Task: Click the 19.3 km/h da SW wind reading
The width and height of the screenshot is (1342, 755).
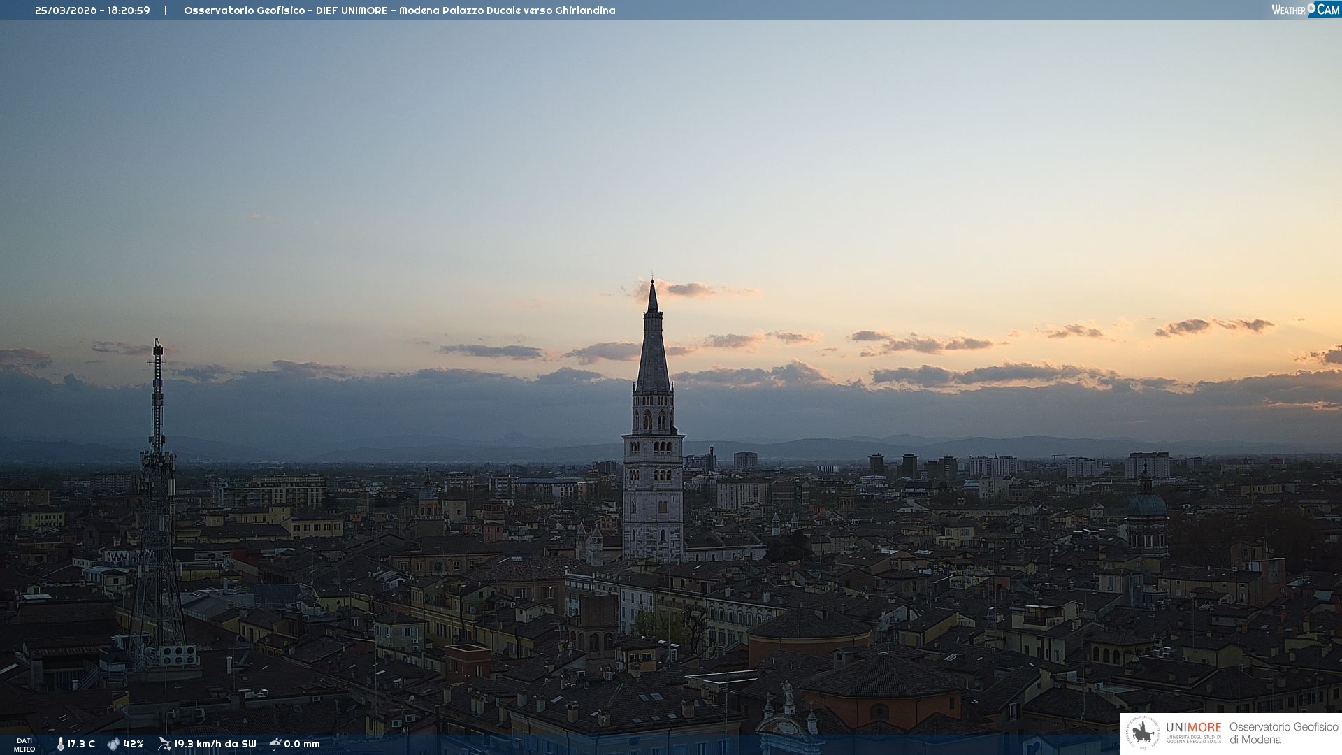Action: point(215,744)
